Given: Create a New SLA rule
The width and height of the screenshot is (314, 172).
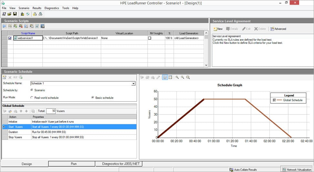Looking at the screenshot, I should 218,29.
